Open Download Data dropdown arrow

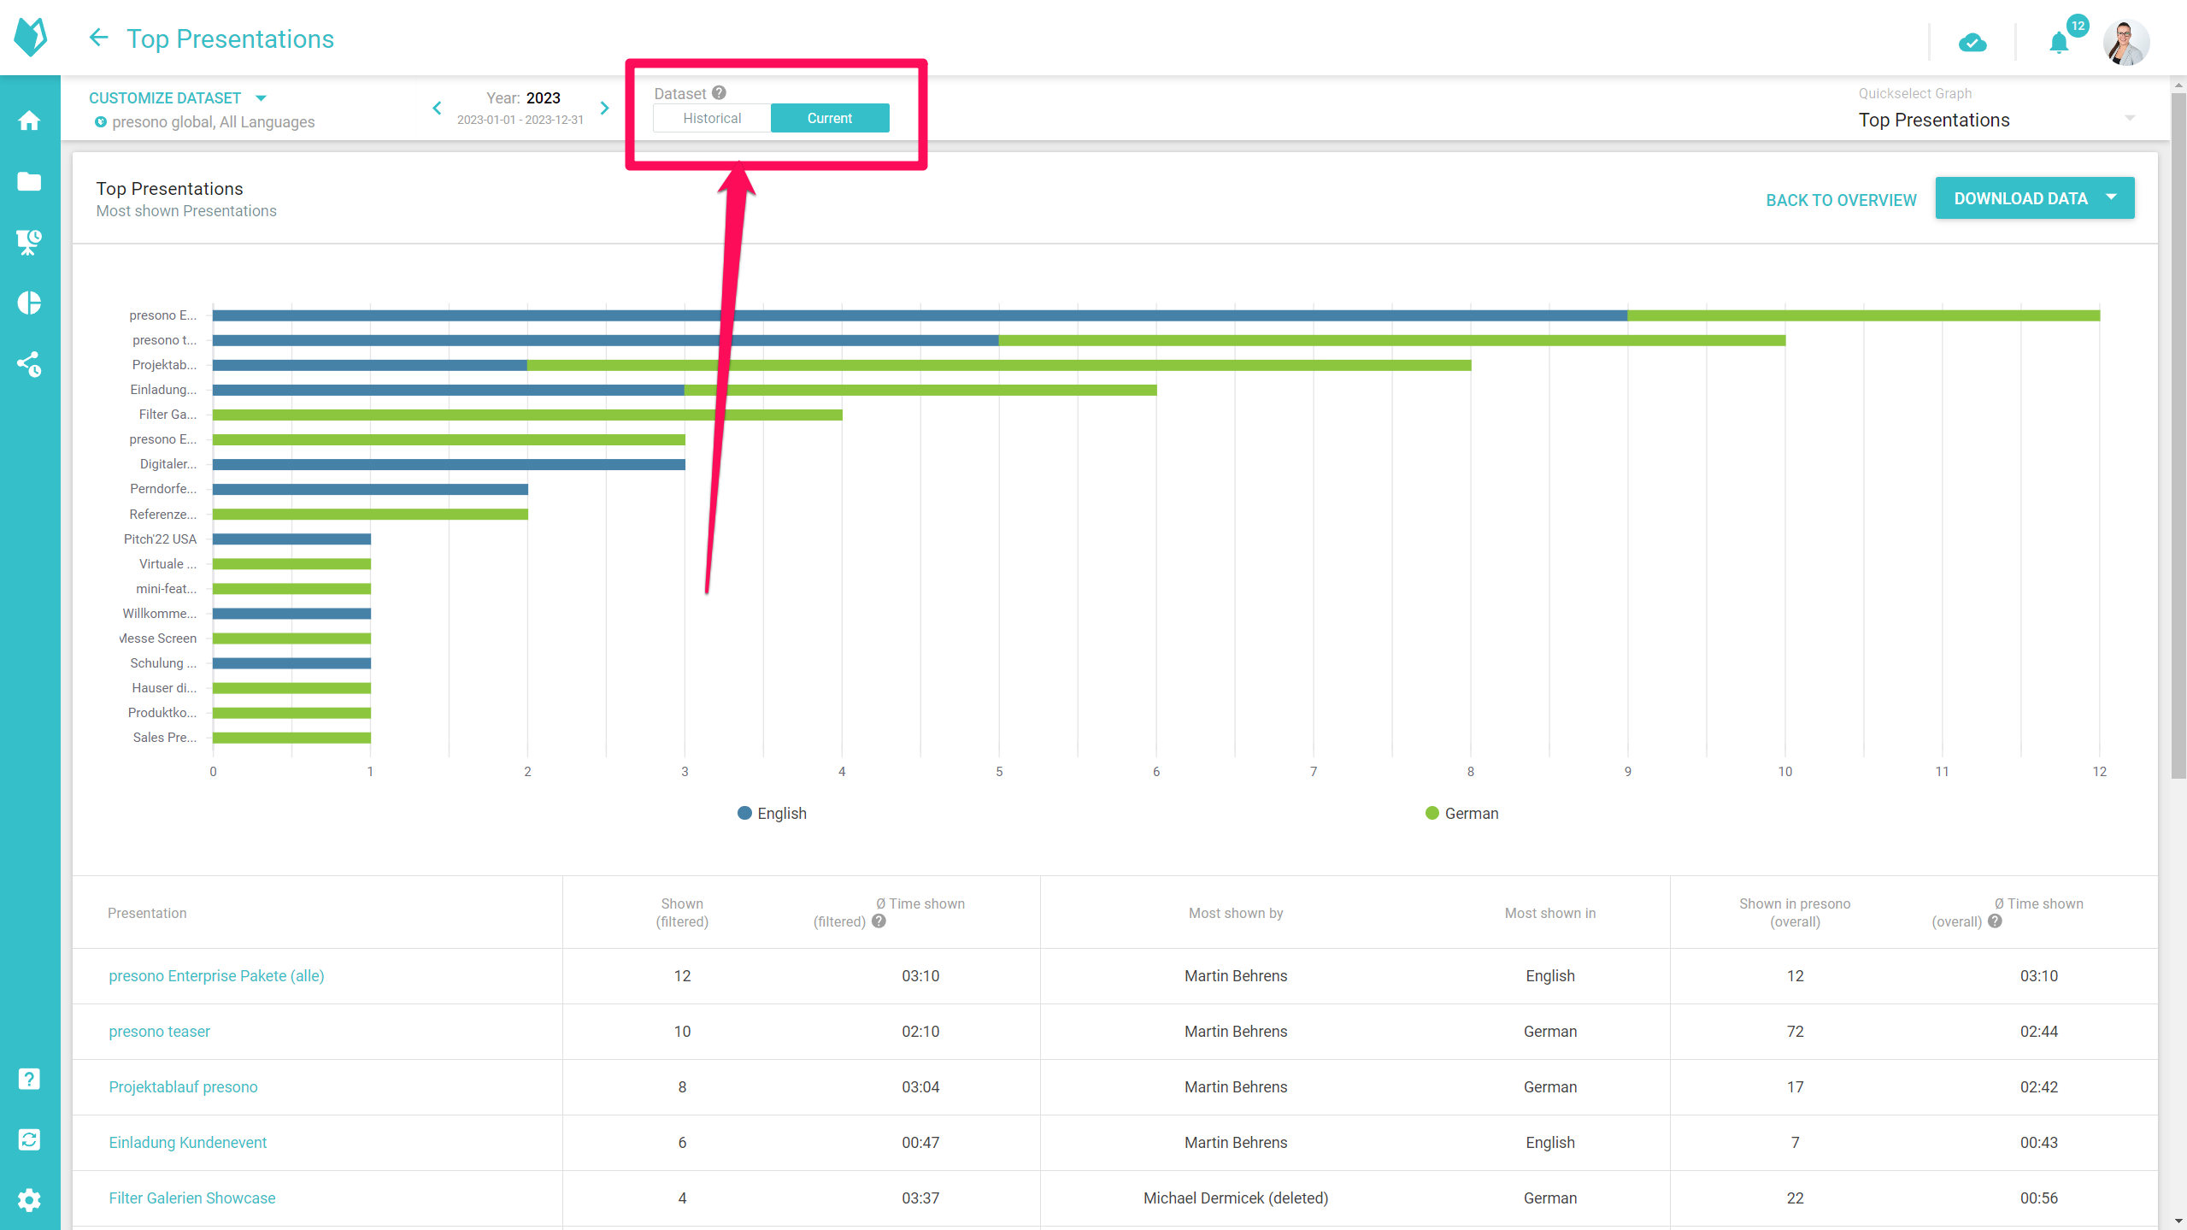click(2112, 197)
